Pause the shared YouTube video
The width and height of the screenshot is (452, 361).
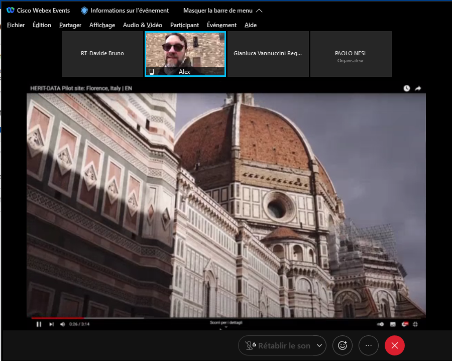coord(39,324)
